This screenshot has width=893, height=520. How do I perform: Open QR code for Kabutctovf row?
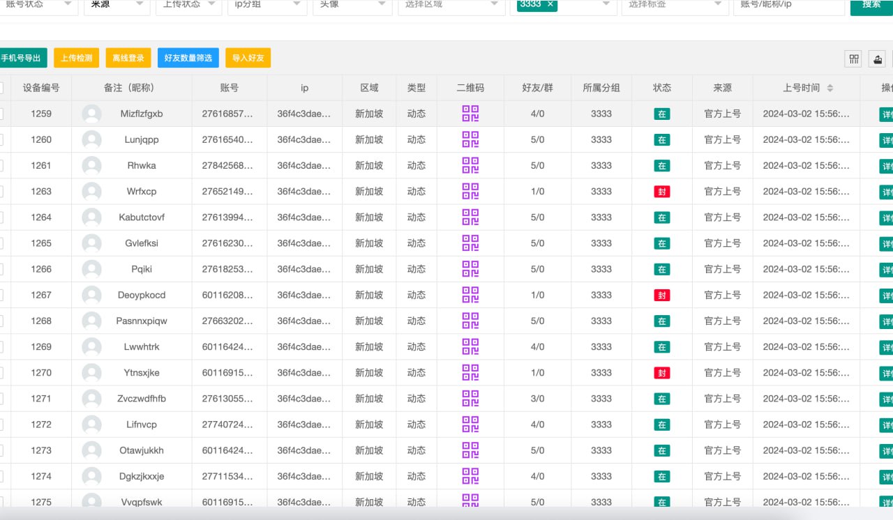coord(470,217)
